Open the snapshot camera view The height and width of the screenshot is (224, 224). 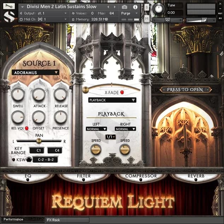(124, 7)
